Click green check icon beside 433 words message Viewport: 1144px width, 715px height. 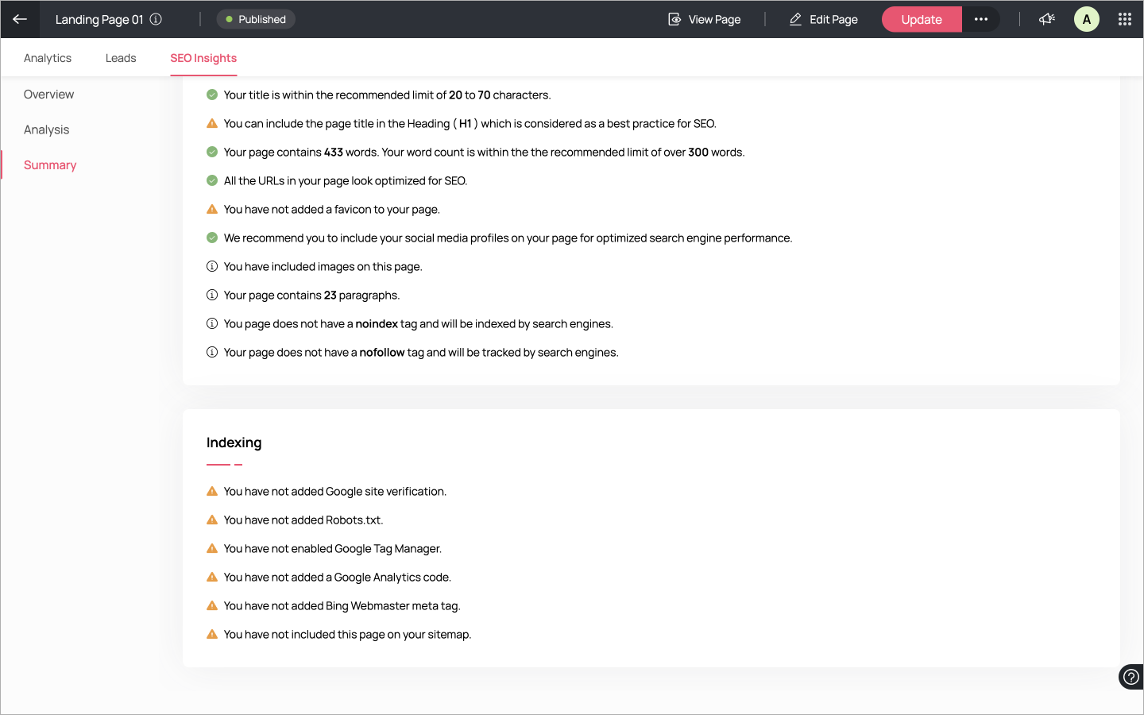pyautogui.click(x=212, y=152)
